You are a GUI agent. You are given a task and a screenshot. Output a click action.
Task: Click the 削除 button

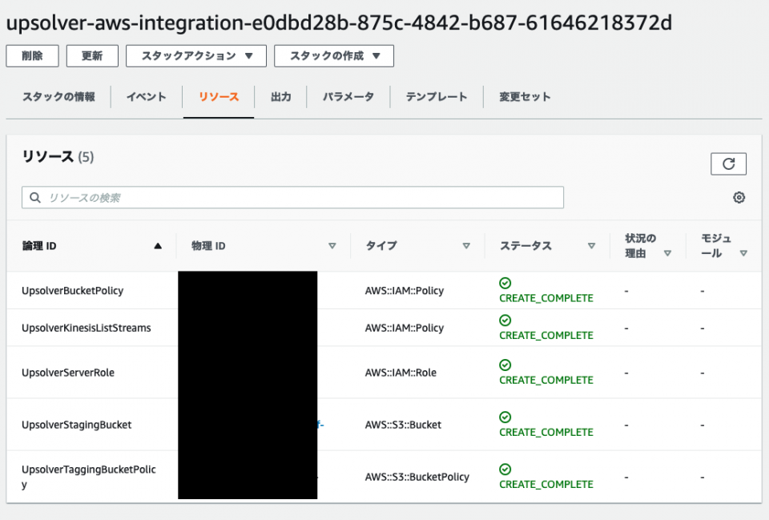pyautogui.click(x=32, y=56)
